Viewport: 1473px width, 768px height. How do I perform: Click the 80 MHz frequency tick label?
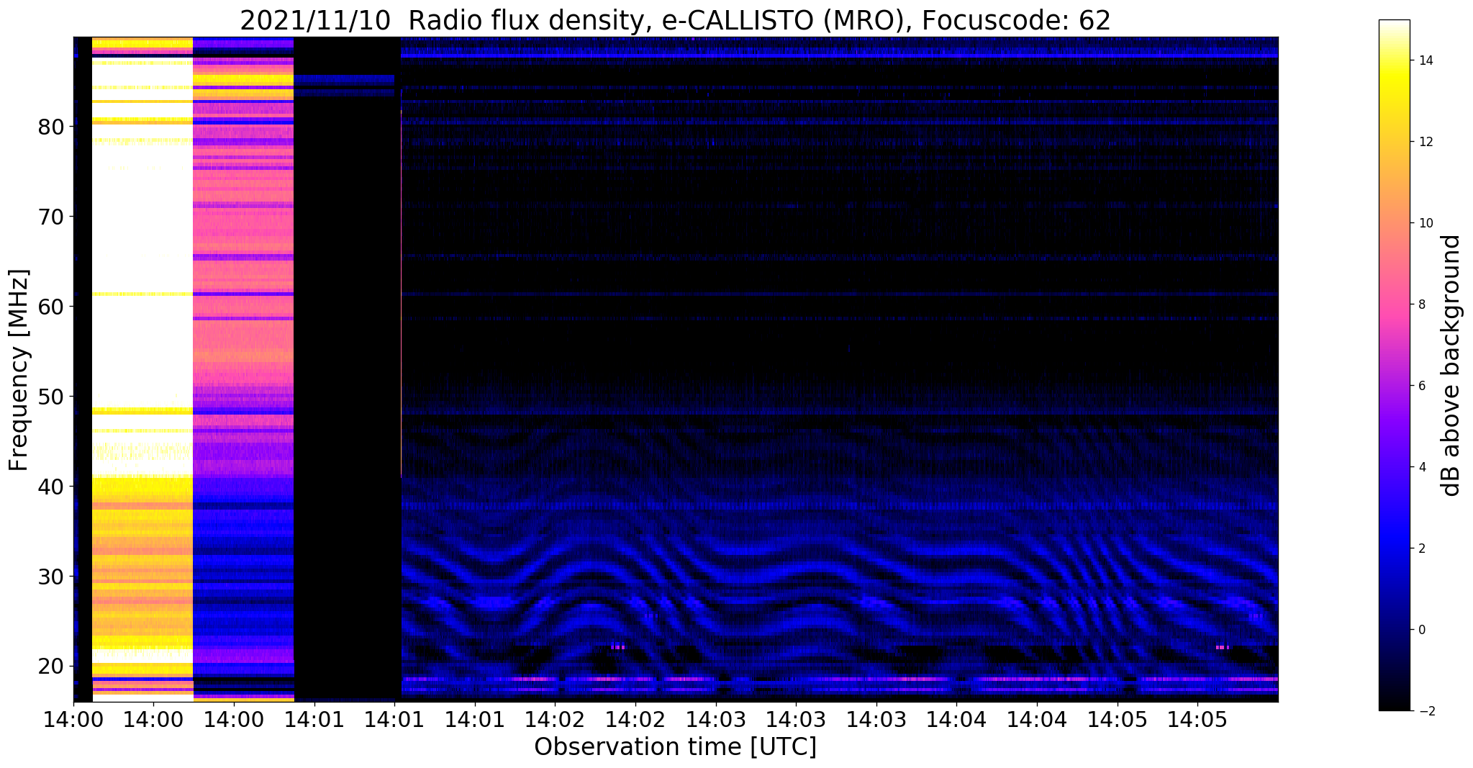[x=52, y=127]
